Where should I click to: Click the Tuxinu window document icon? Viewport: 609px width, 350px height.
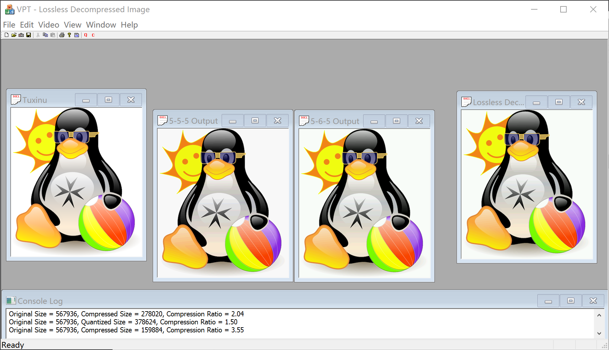16,100
